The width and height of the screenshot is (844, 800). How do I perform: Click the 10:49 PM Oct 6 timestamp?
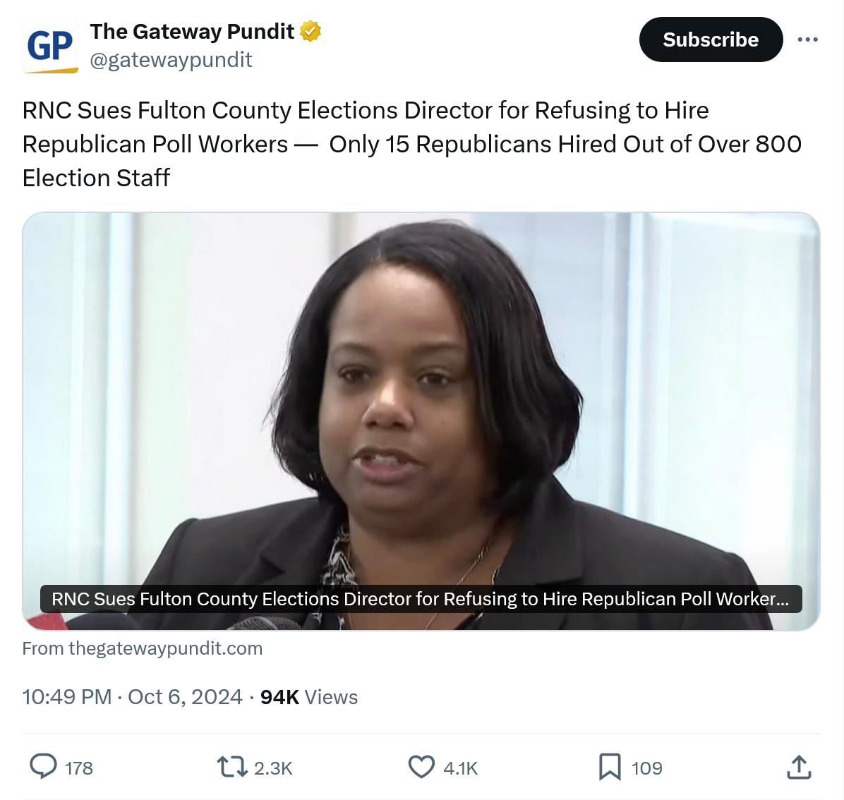[x=133, y=697]
